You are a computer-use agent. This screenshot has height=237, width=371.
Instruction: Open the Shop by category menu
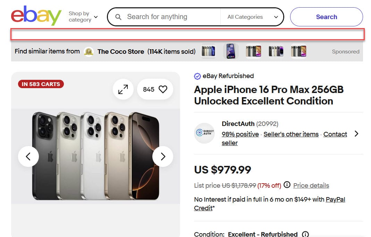83,17
